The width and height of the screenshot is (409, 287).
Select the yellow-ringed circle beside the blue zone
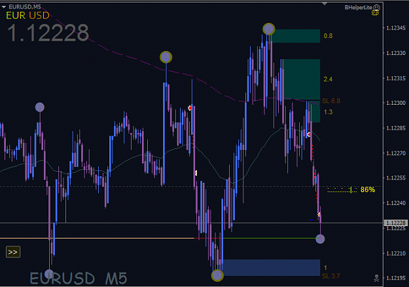click(217, 275)
